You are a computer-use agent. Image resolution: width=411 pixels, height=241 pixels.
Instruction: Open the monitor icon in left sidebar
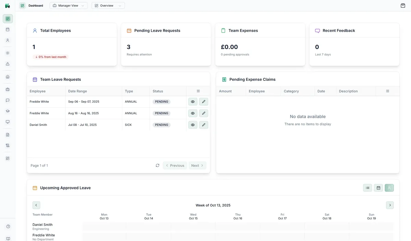[x=8, y=122]
